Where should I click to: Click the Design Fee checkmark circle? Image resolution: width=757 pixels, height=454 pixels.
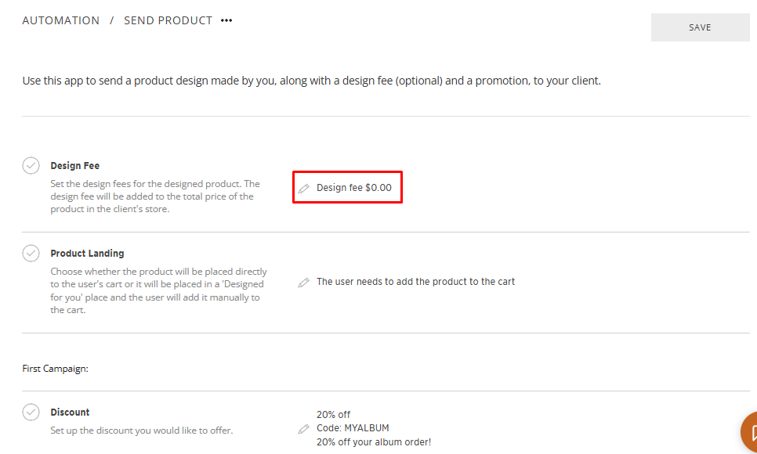pos(31,166)
